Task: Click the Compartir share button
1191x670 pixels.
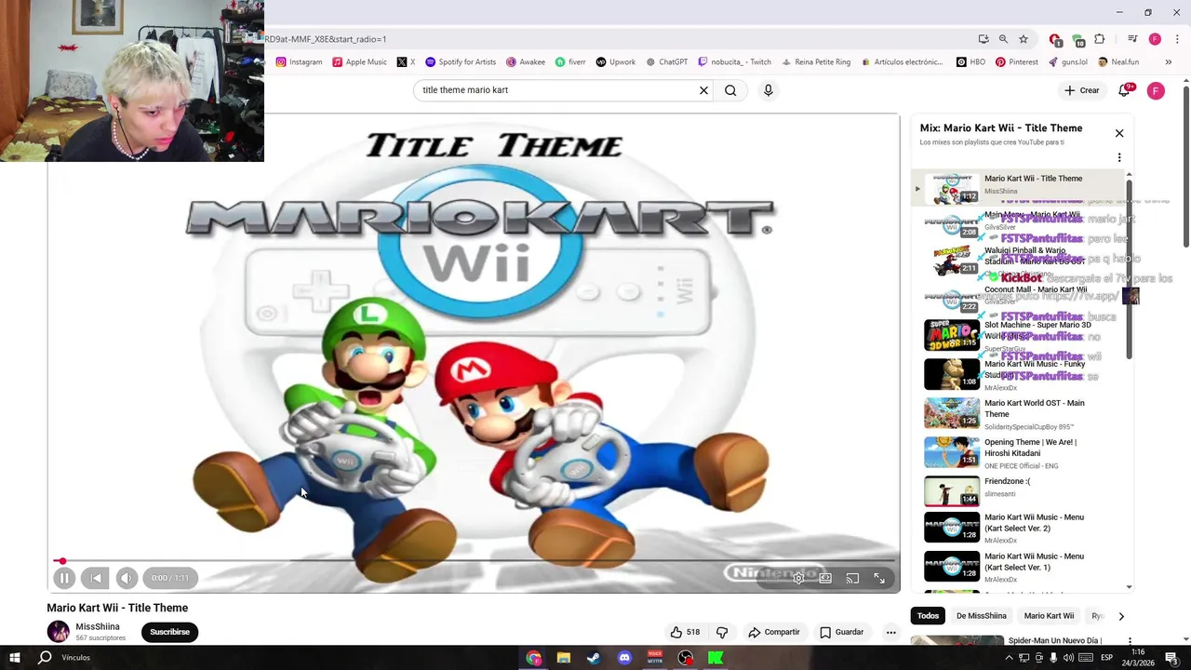Action: [774, 632]
